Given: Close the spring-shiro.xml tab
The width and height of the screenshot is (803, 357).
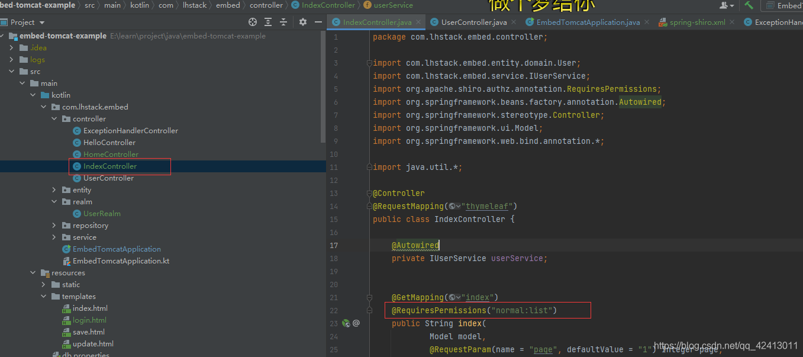Looking at the screenshot, I should [732, 22].
